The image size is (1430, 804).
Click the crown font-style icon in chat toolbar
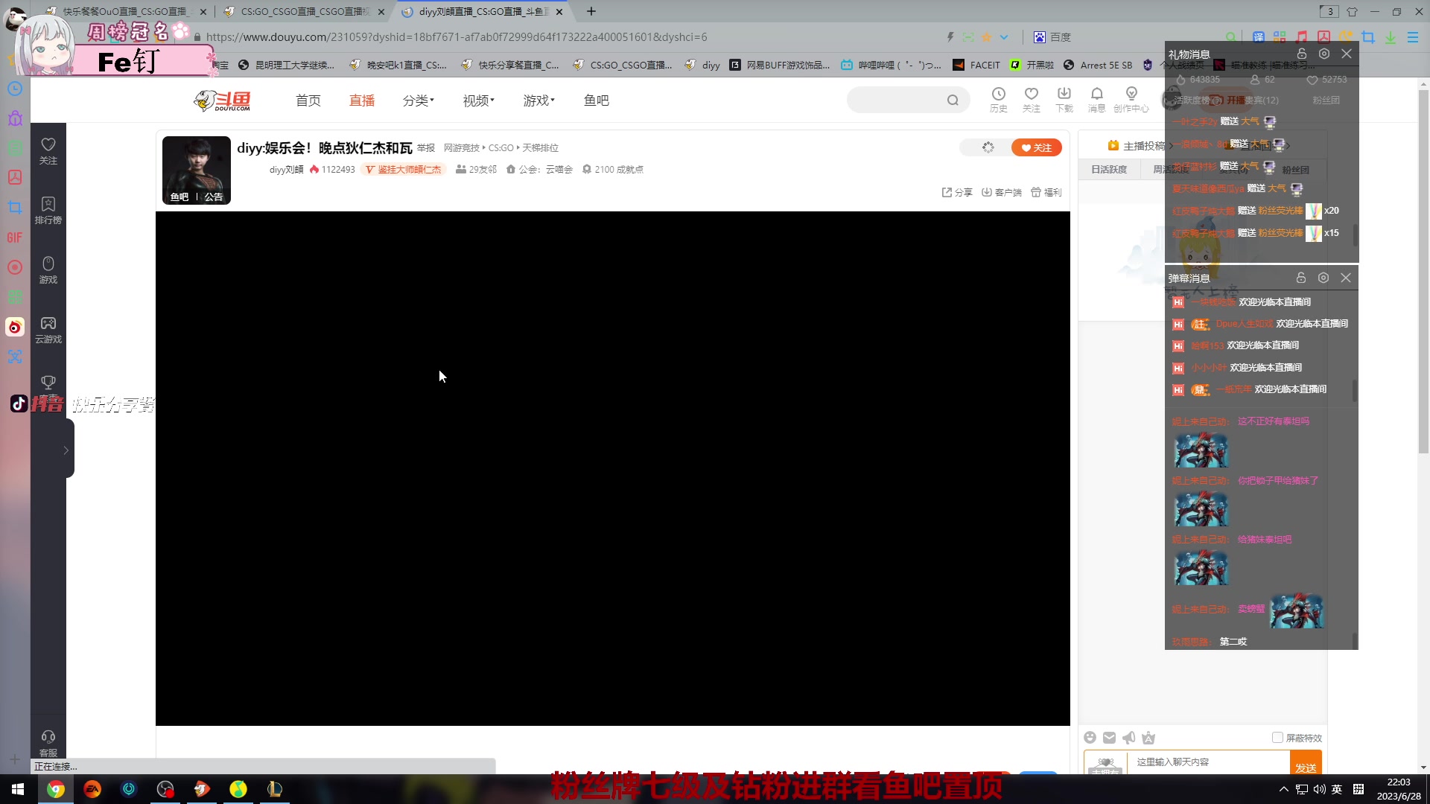click(x=1148, y=738)
